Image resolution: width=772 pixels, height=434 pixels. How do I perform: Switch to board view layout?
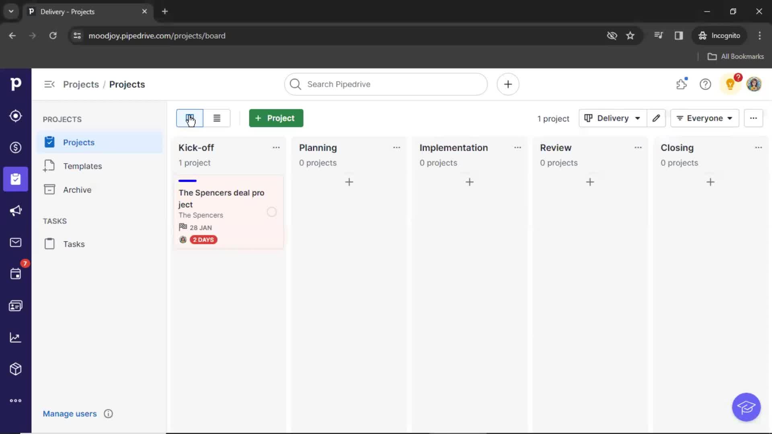coord(189,118)
